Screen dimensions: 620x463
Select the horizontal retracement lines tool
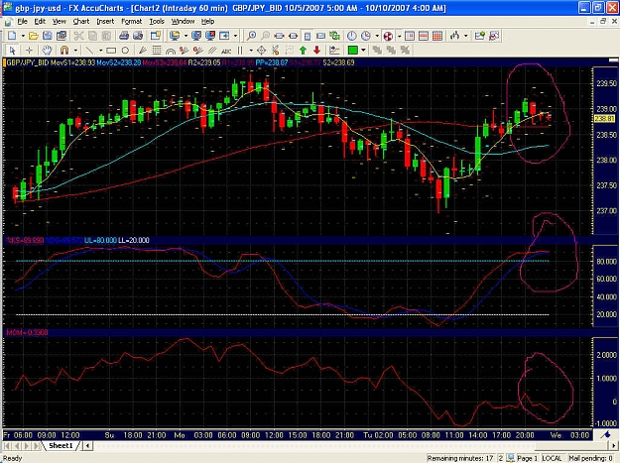[157, 51]
